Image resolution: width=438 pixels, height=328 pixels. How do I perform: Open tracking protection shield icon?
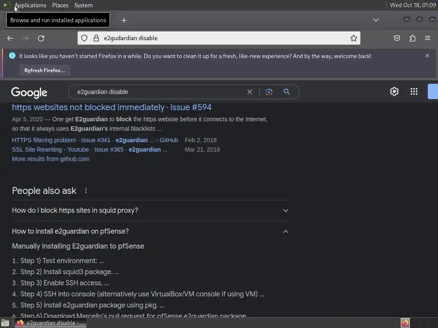pos(84,38)
